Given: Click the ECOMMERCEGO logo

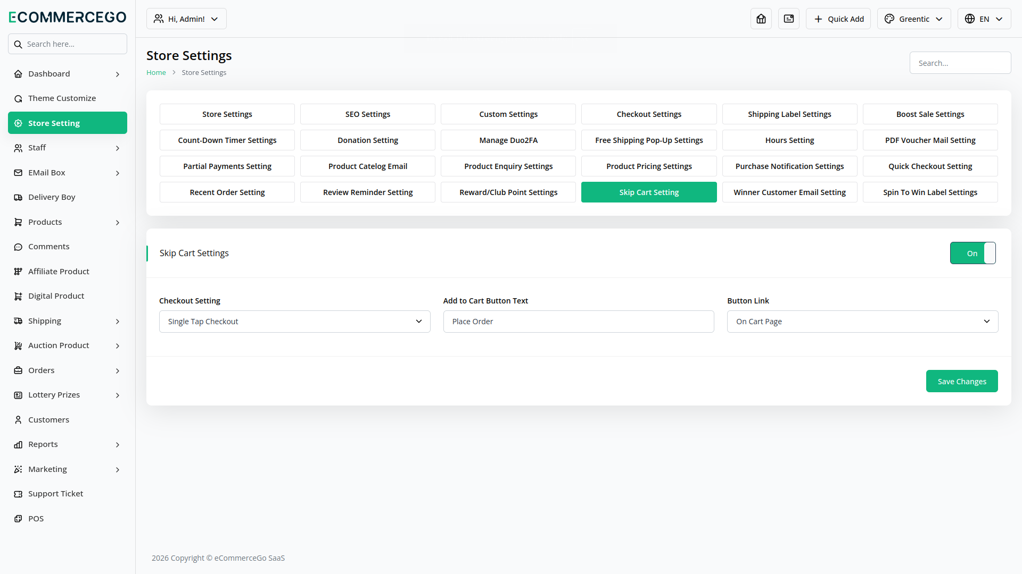Looking at the screenshot, I should coord(68,17).
